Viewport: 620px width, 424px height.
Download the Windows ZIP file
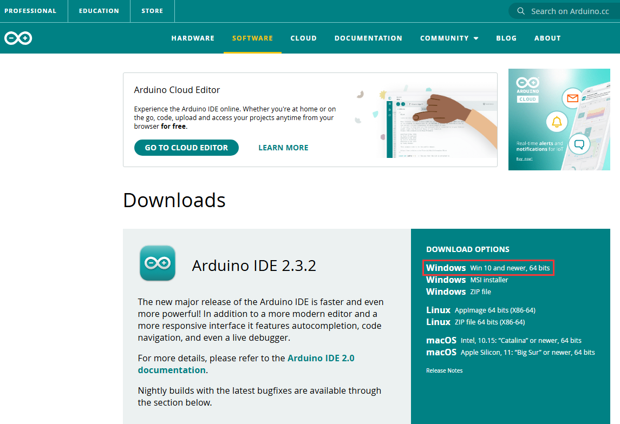(459, 291)
